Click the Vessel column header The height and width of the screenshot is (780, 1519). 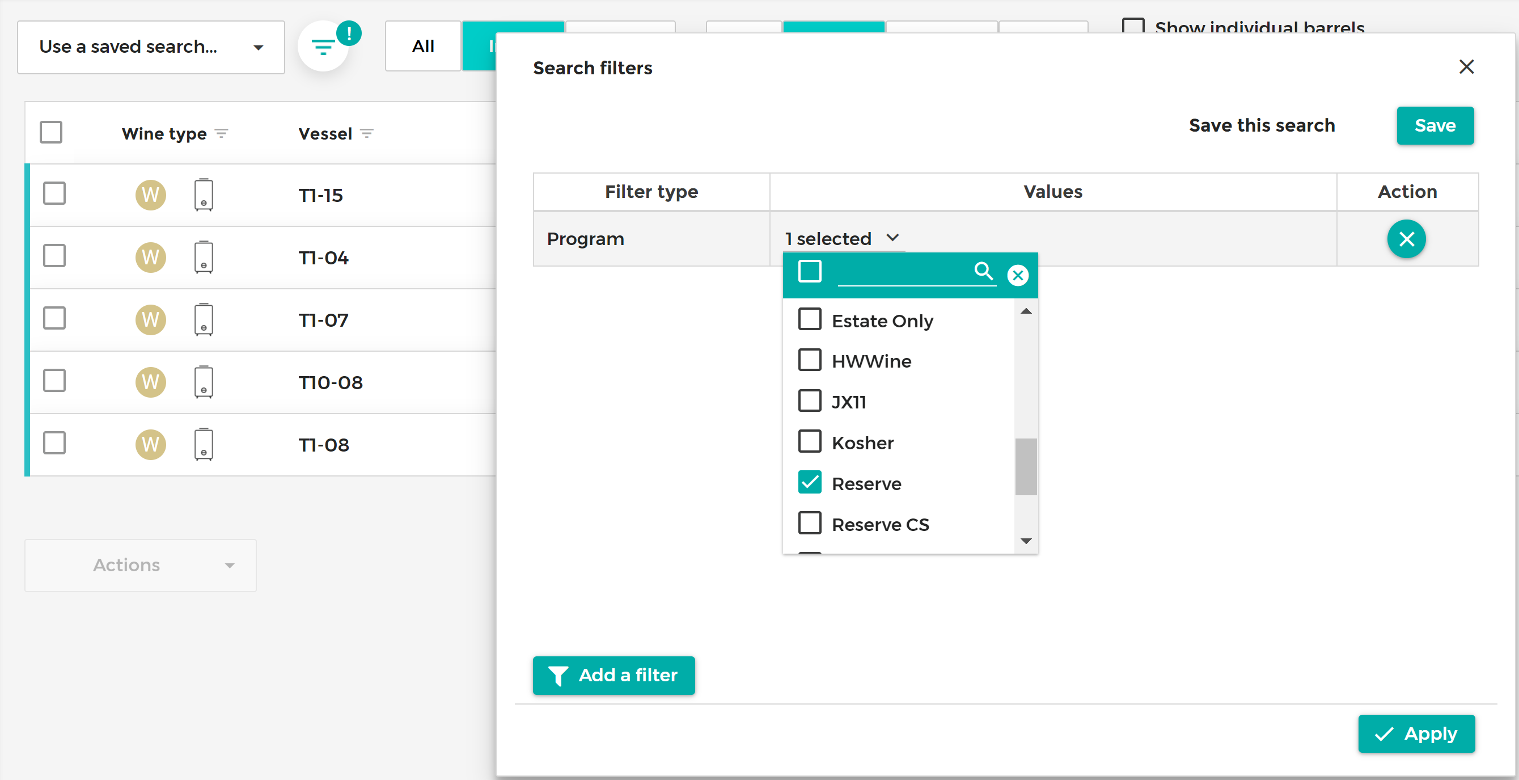[325, 134]
